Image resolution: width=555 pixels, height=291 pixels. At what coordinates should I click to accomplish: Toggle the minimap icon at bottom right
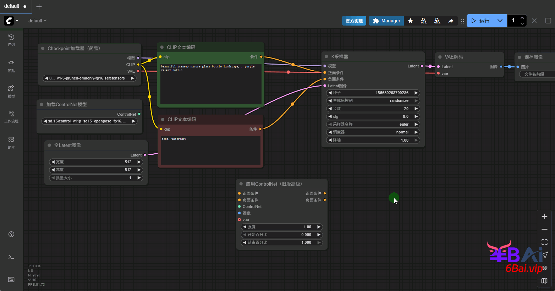coord(544,281)
